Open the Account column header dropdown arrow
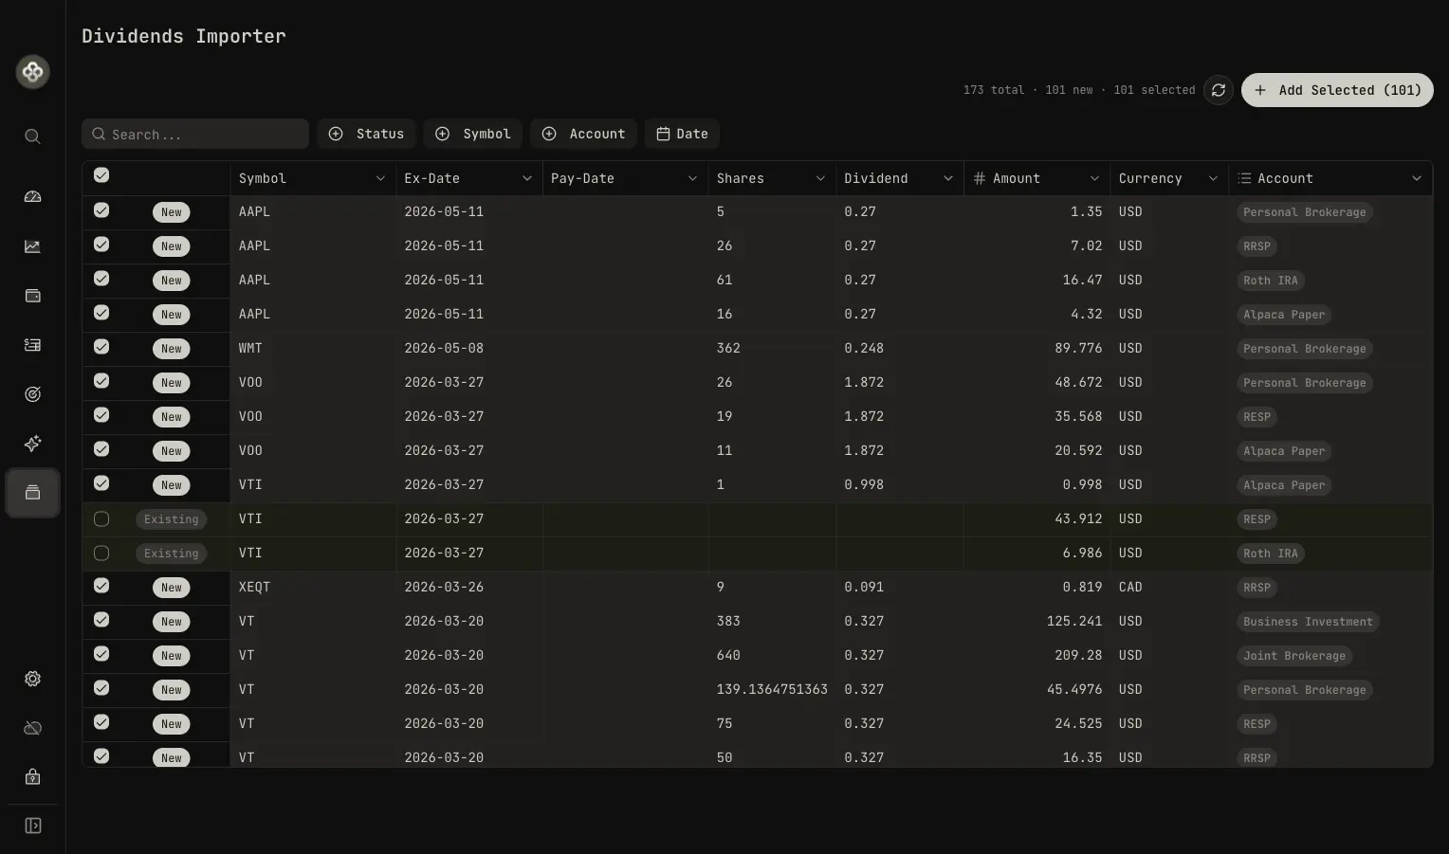The height and width of the screenshot is (854, 1449). (1417, 178)
